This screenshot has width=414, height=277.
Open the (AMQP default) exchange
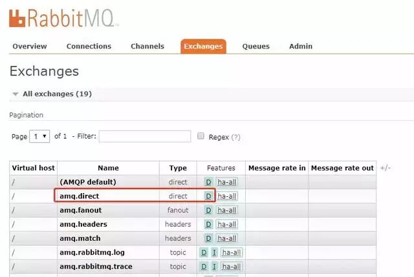(88, 182)
